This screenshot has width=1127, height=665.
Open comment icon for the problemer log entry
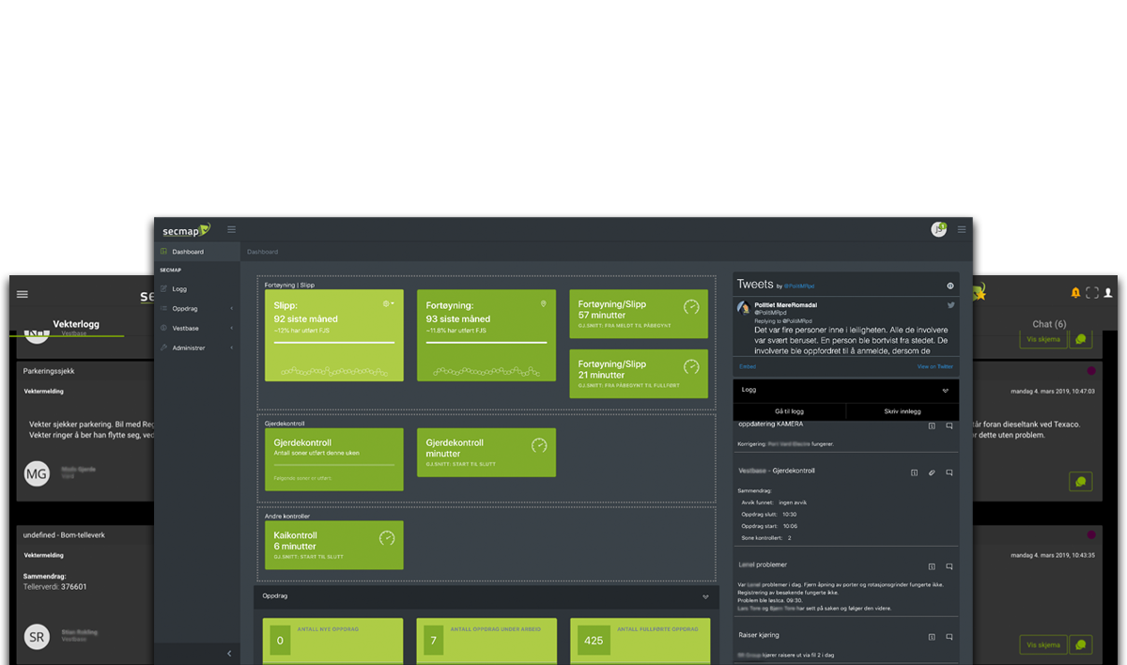point(949,566)
